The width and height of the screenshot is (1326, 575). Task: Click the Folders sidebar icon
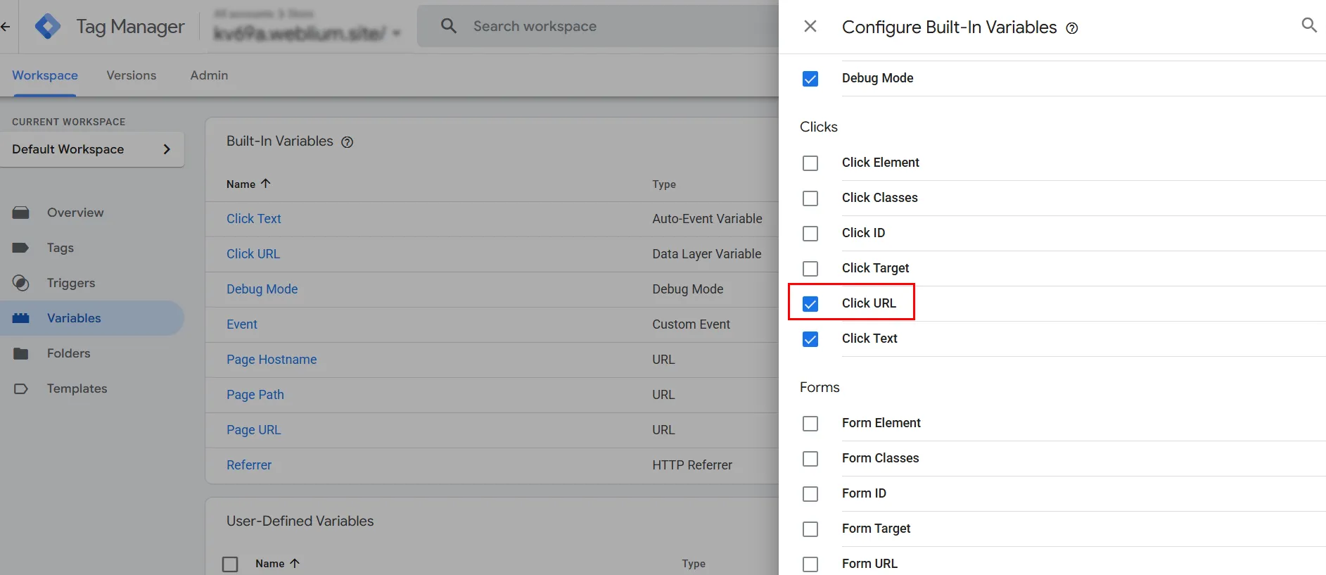point(21,353)
